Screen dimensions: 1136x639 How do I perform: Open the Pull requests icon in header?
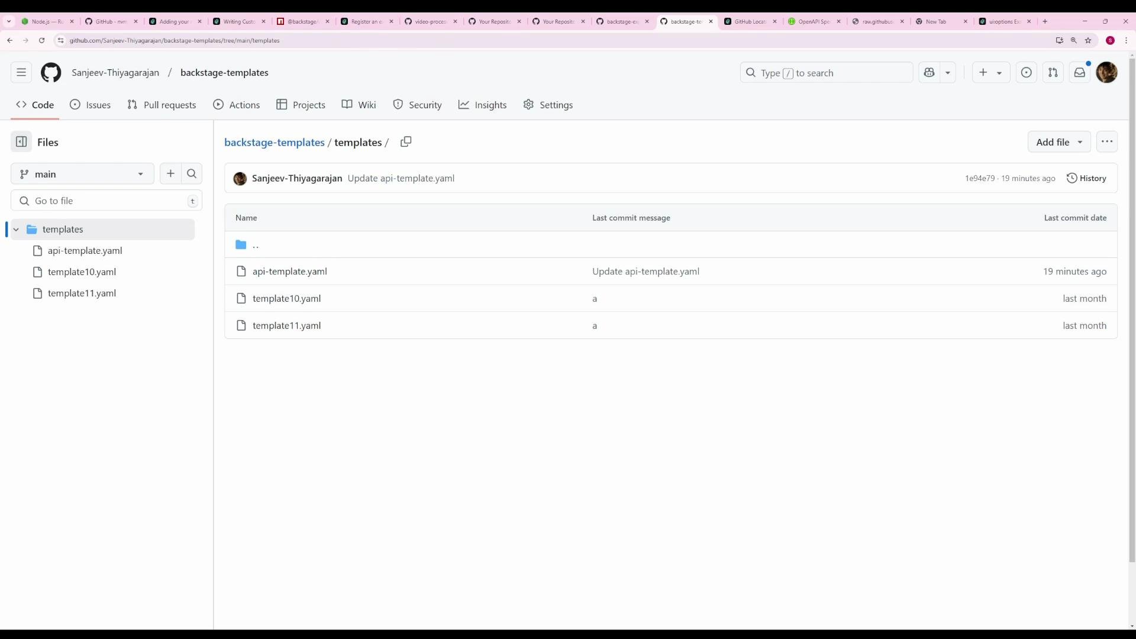coord(1053,72)
